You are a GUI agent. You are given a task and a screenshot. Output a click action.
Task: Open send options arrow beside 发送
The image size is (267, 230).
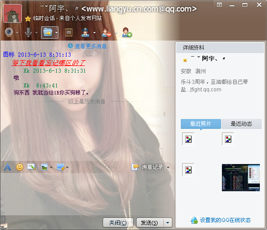tap(168, 222)
